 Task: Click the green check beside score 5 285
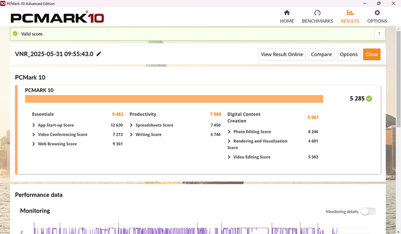point(369,99)
